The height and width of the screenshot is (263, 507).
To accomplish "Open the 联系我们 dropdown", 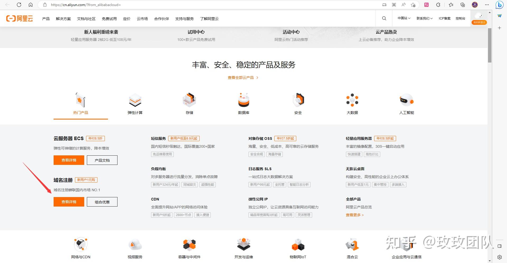I will pos(424,18).
